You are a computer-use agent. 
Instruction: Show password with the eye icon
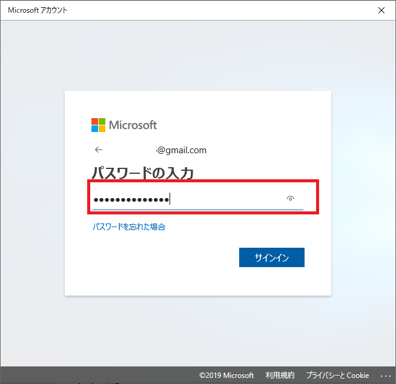click(x=291, y=199)
